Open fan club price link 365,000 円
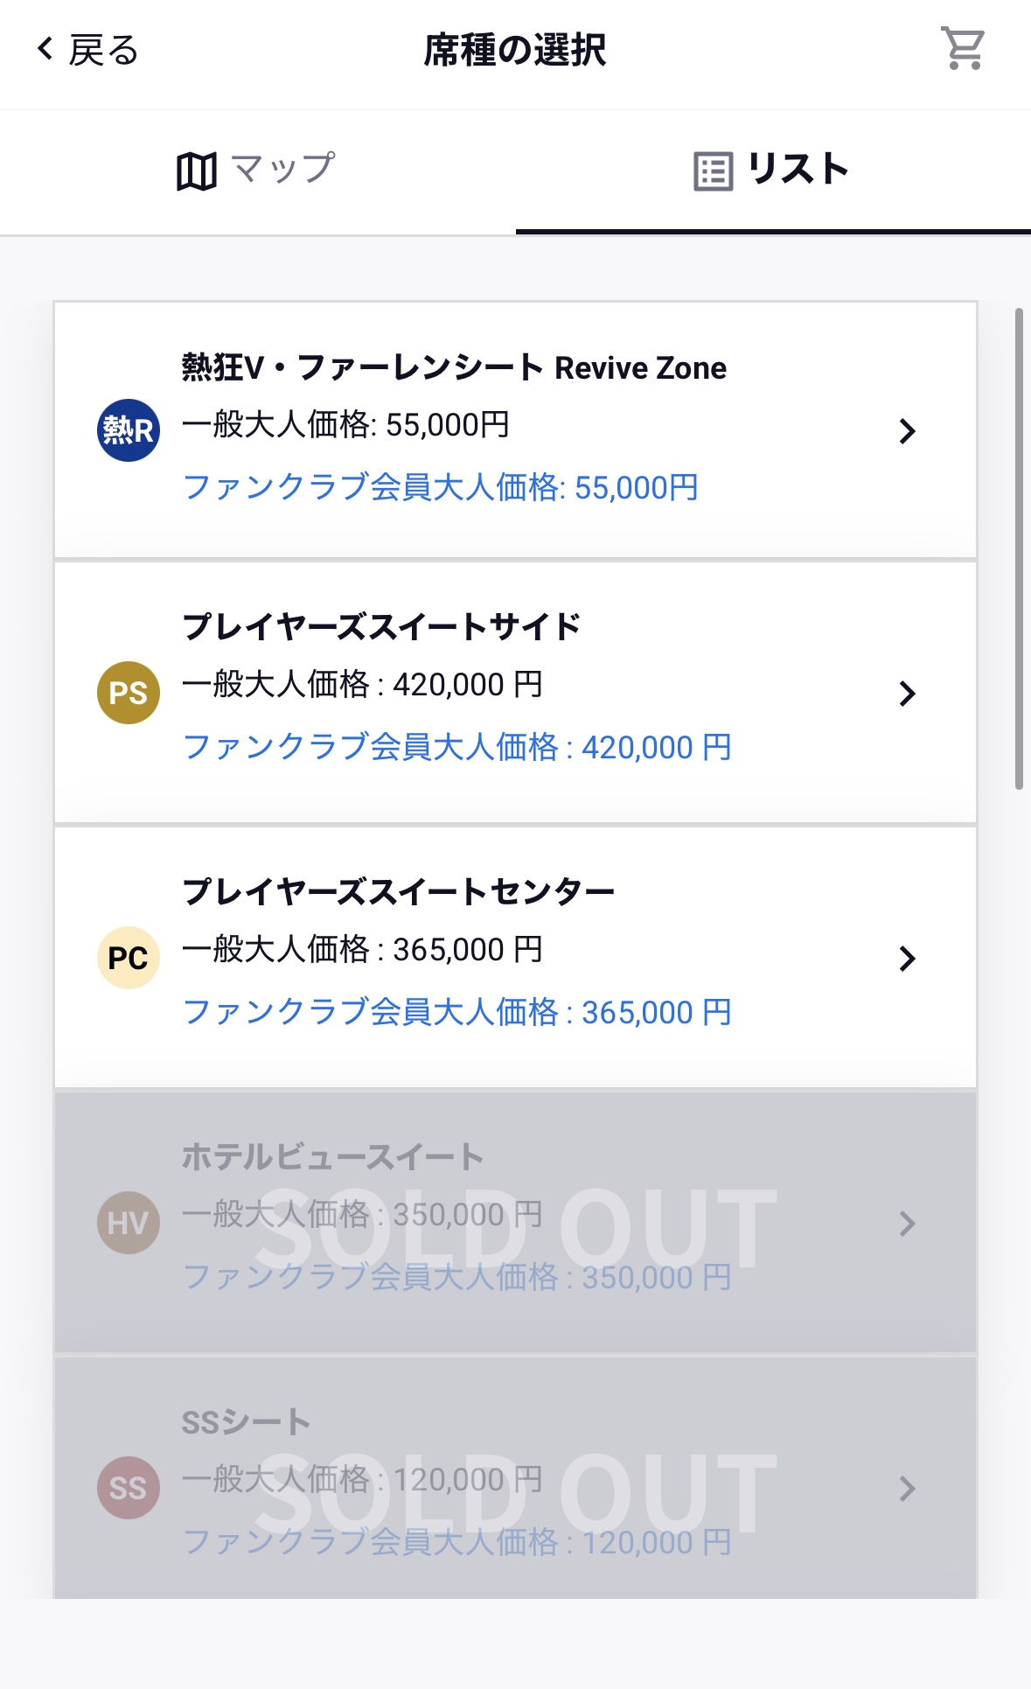 tap(456, 1013)
